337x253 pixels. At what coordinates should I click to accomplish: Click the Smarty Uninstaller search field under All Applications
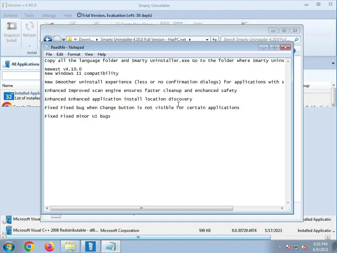click(21, 76)
